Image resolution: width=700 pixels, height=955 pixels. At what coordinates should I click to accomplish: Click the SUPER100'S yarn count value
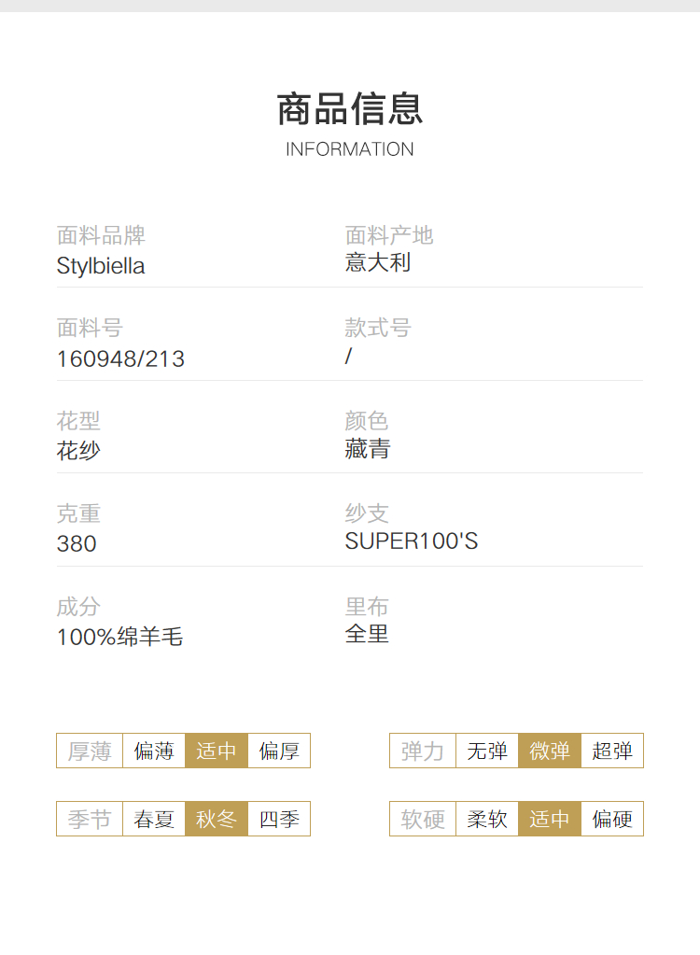click(412, 541)
